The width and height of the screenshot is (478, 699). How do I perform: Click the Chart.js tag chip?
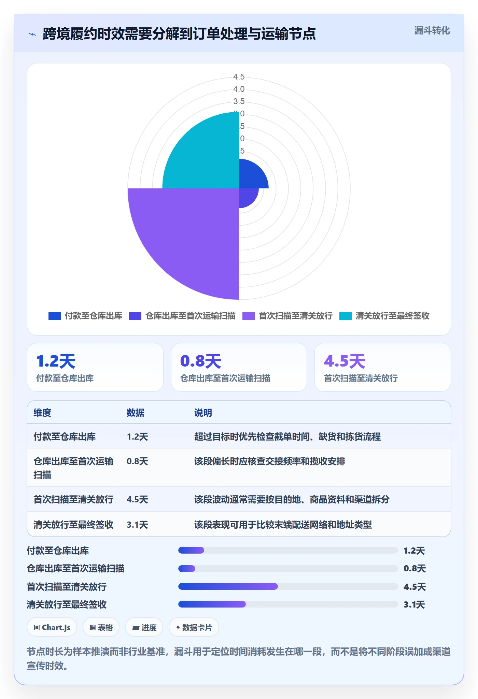point(52,627)
